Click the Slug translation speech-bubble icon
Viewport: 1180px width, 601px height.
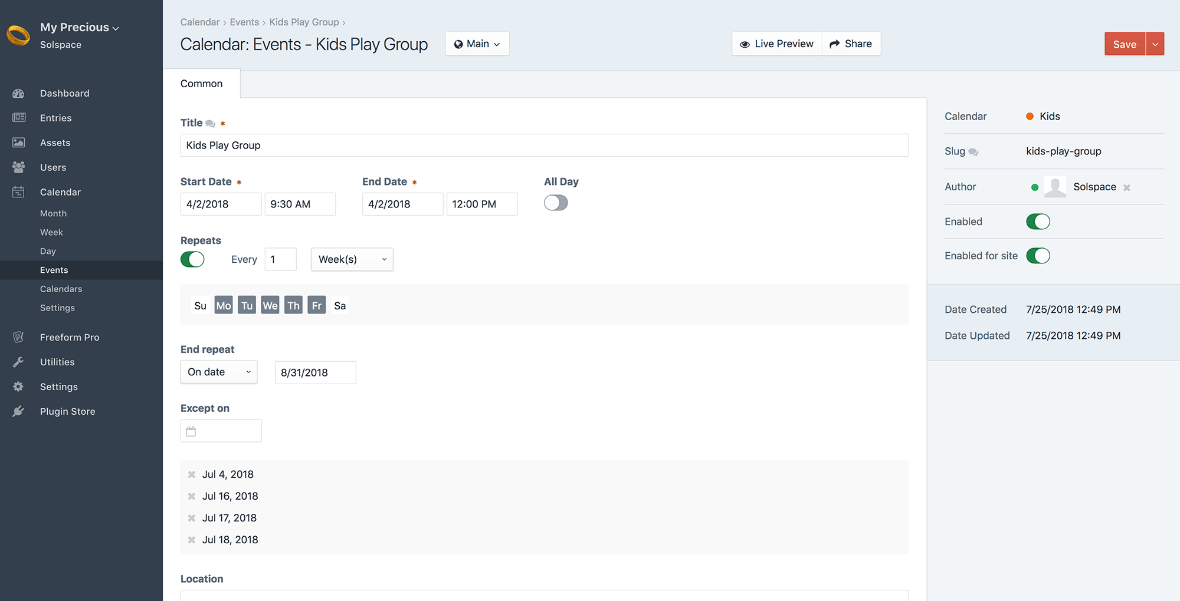point(973,152)
